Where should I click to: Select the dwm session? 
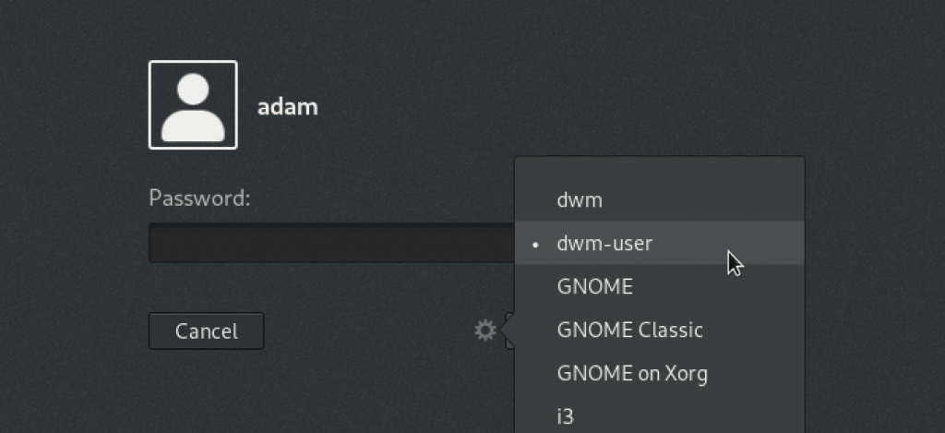pos(580,199)
